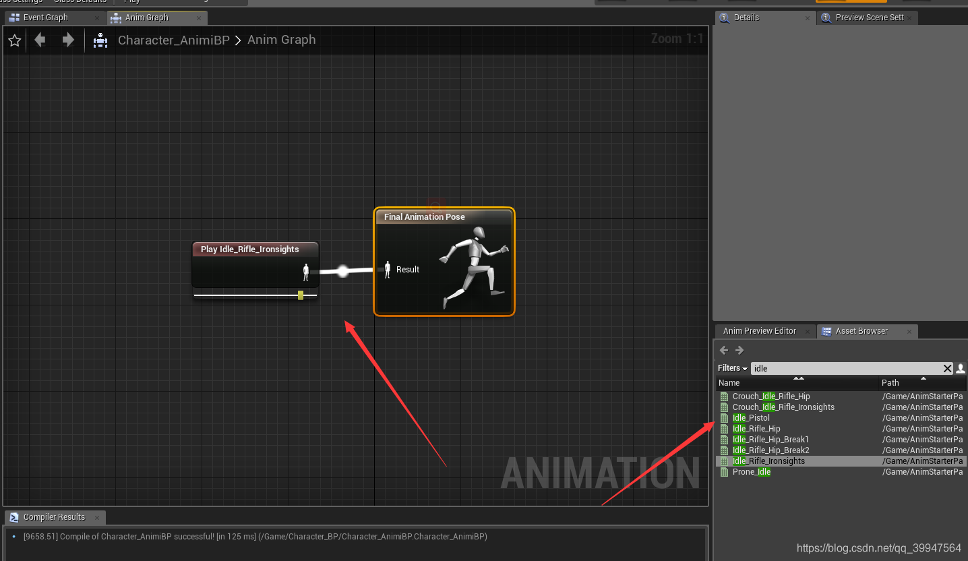Open the Compiler Results tab

click(x=54, y=517)
